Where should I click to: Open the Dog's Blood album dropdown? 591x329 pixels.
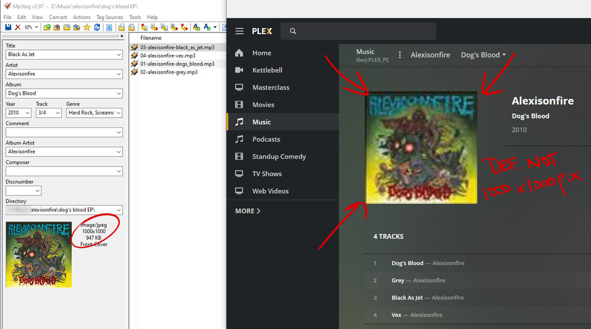483,55
